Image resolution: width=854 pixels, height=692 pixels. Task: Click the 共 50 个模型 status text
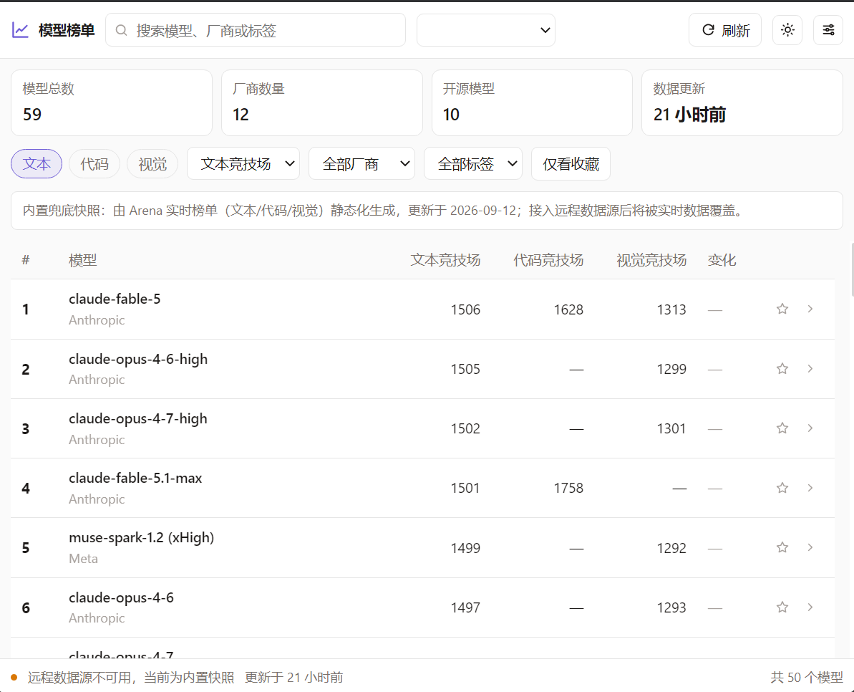807,677
